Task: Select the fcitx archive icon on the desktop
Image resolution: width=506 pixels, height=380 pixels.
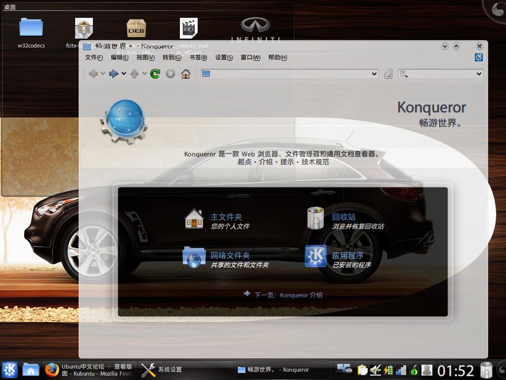Action: 84,28
